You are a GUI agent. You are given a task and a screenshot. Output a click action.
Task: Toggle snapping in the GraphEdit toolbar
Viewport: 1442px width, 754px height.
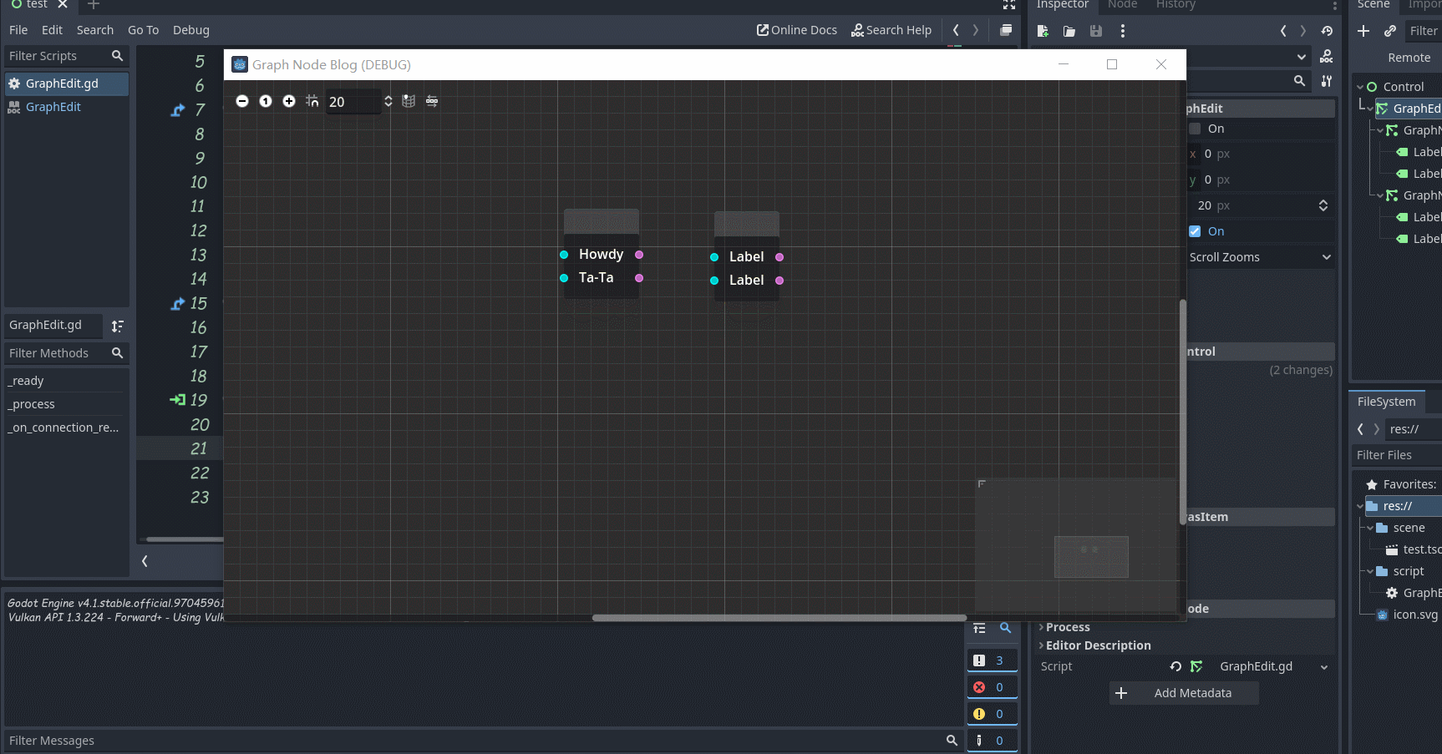(312, 101)
